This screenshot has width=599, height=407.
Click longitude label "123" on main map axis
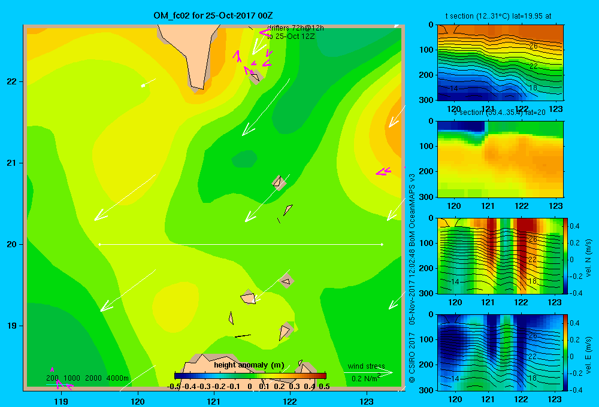tap(367, 401)
